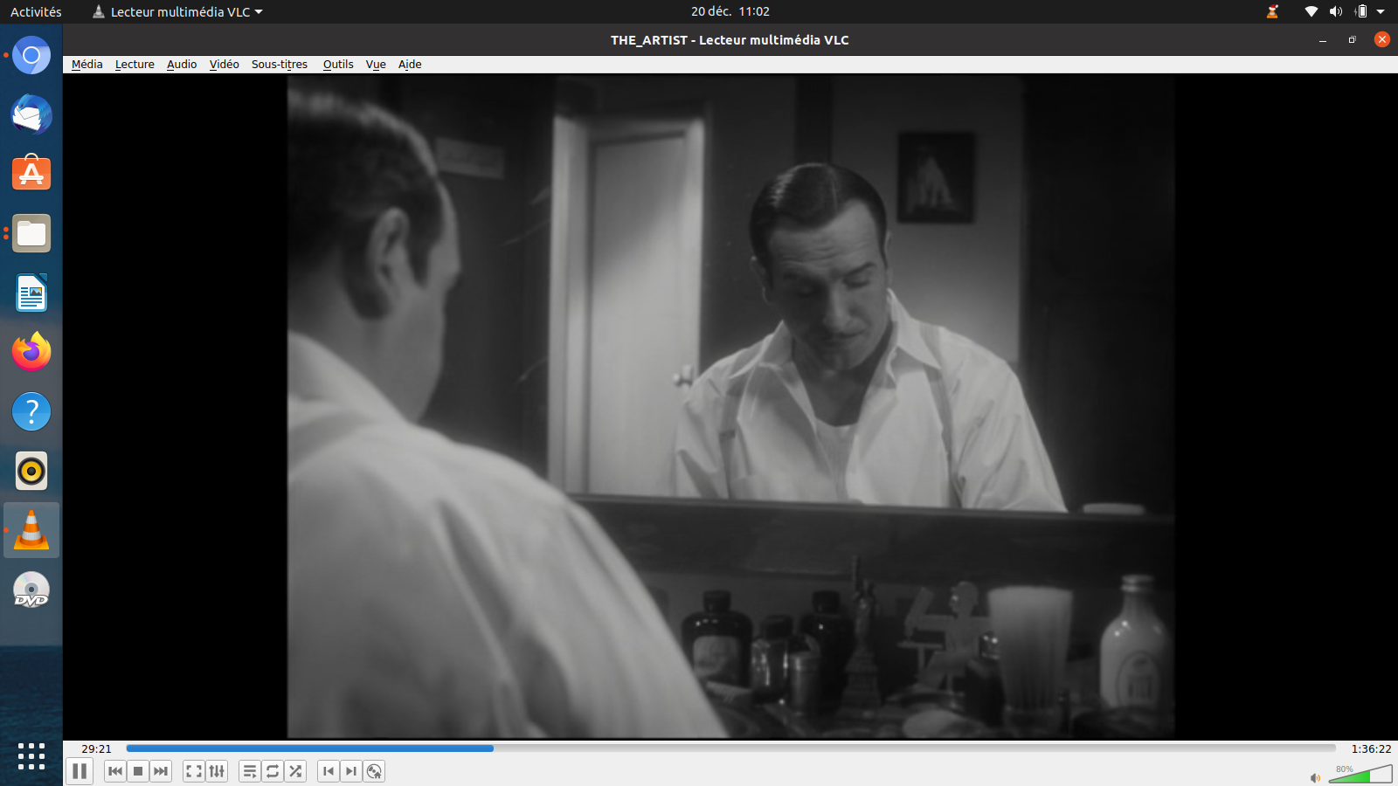The width and height of the screenshot is (1398, 786).
Task: Stop the movie playback
Action: 138,771
